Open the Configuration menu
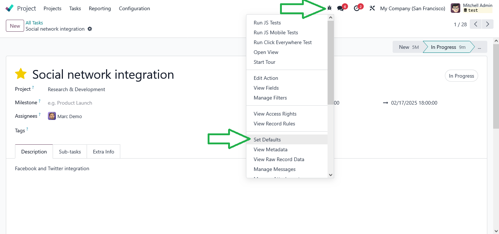 pos(134,8)
